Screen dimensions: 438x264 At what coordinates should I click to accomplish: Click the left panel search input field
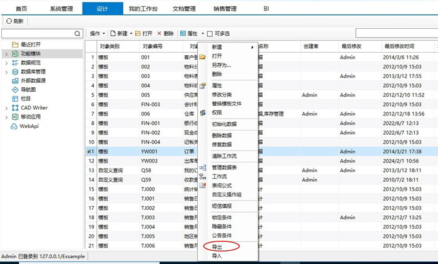(x=38, y=33)
